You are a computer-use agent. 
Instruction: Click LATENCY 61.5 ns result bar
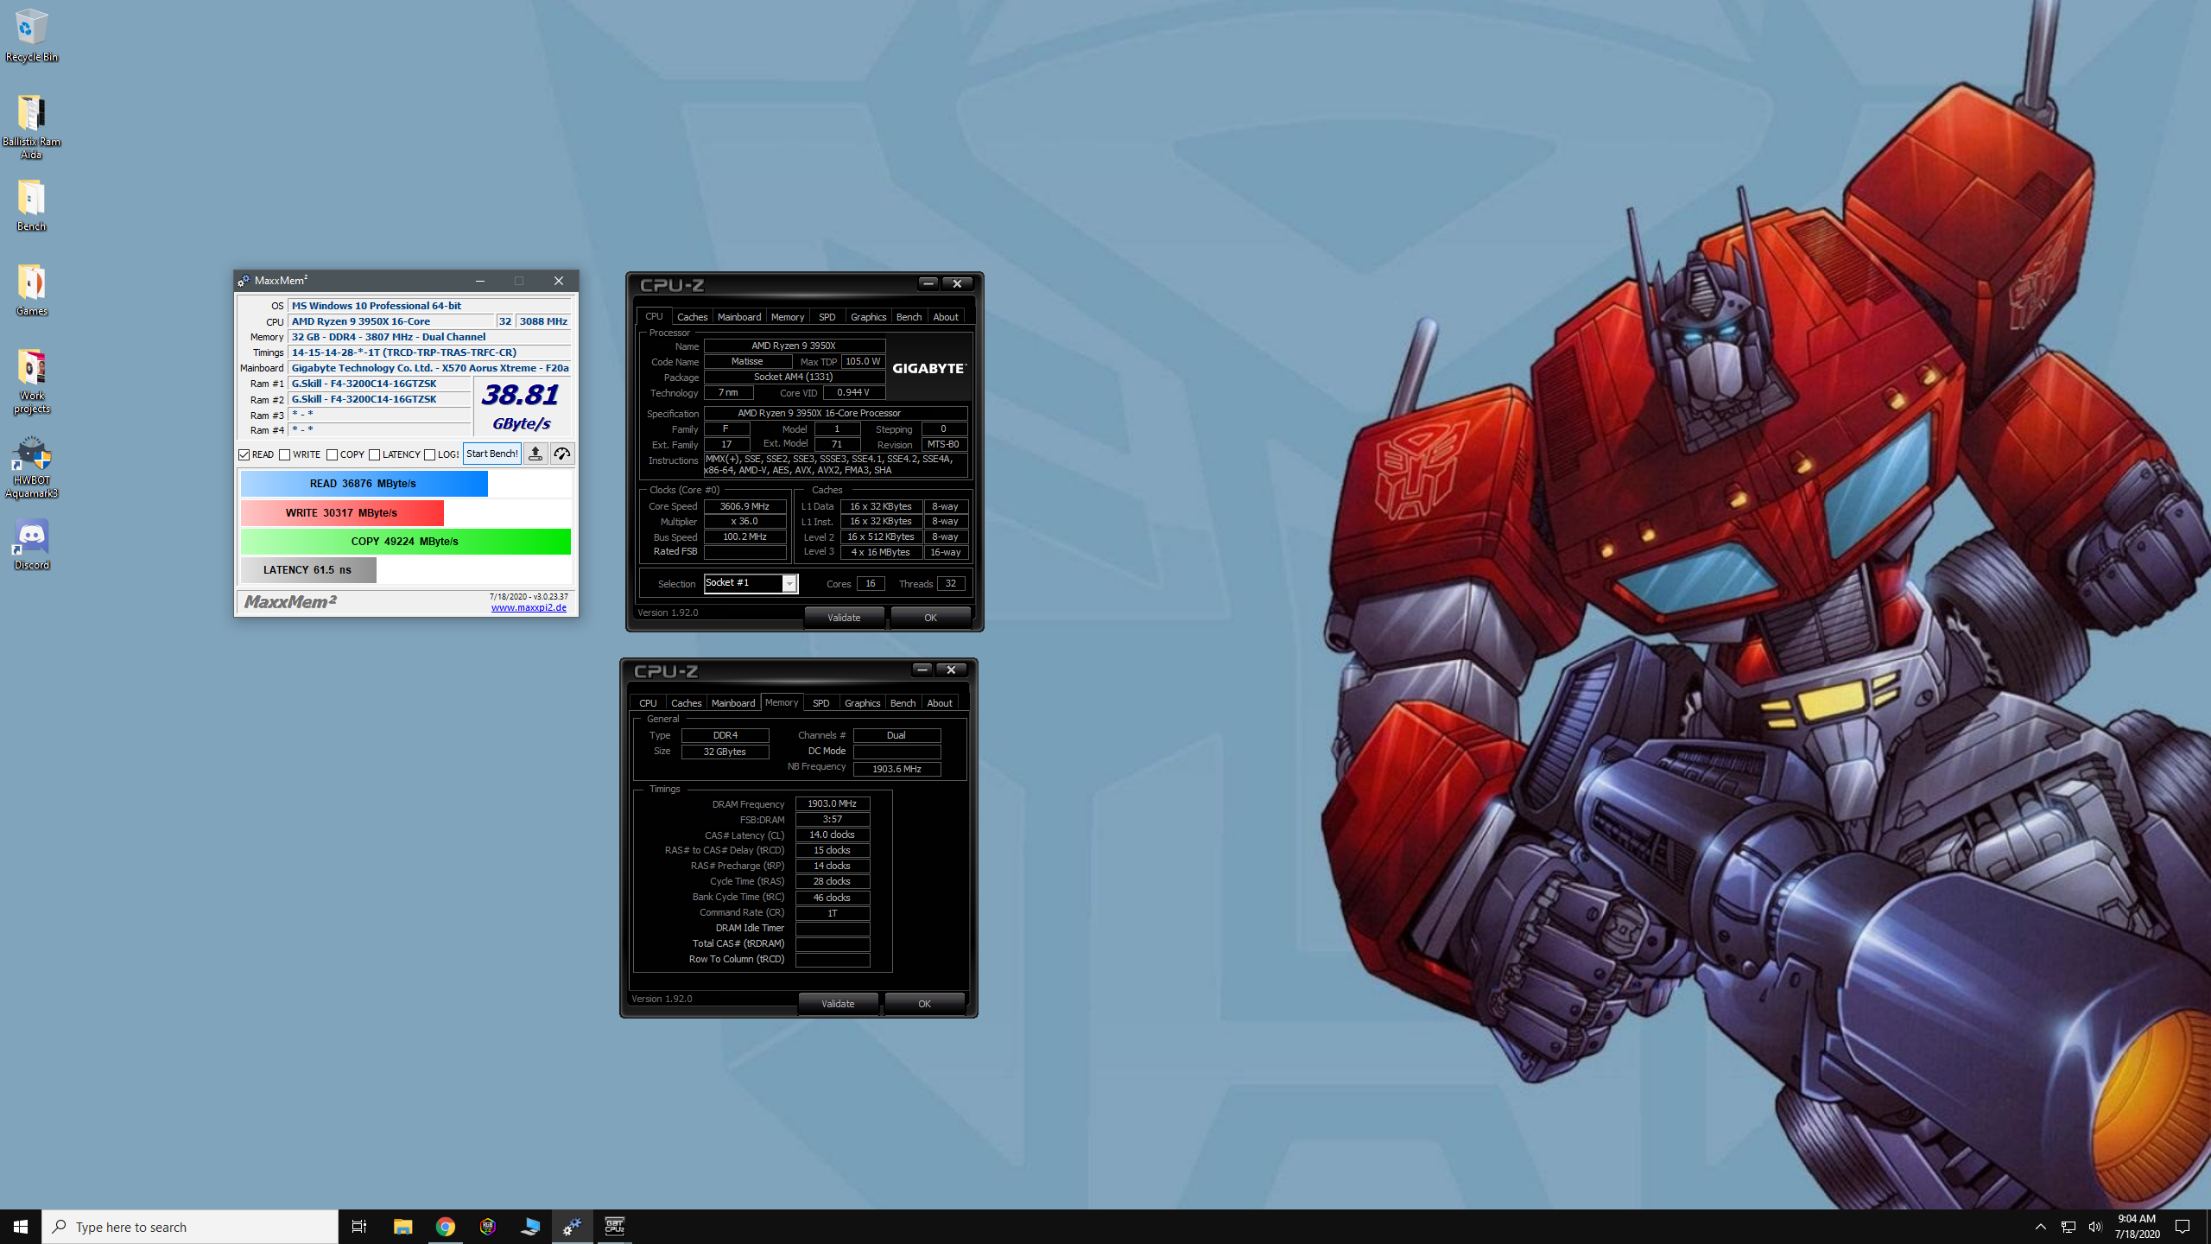pos(308,570)
